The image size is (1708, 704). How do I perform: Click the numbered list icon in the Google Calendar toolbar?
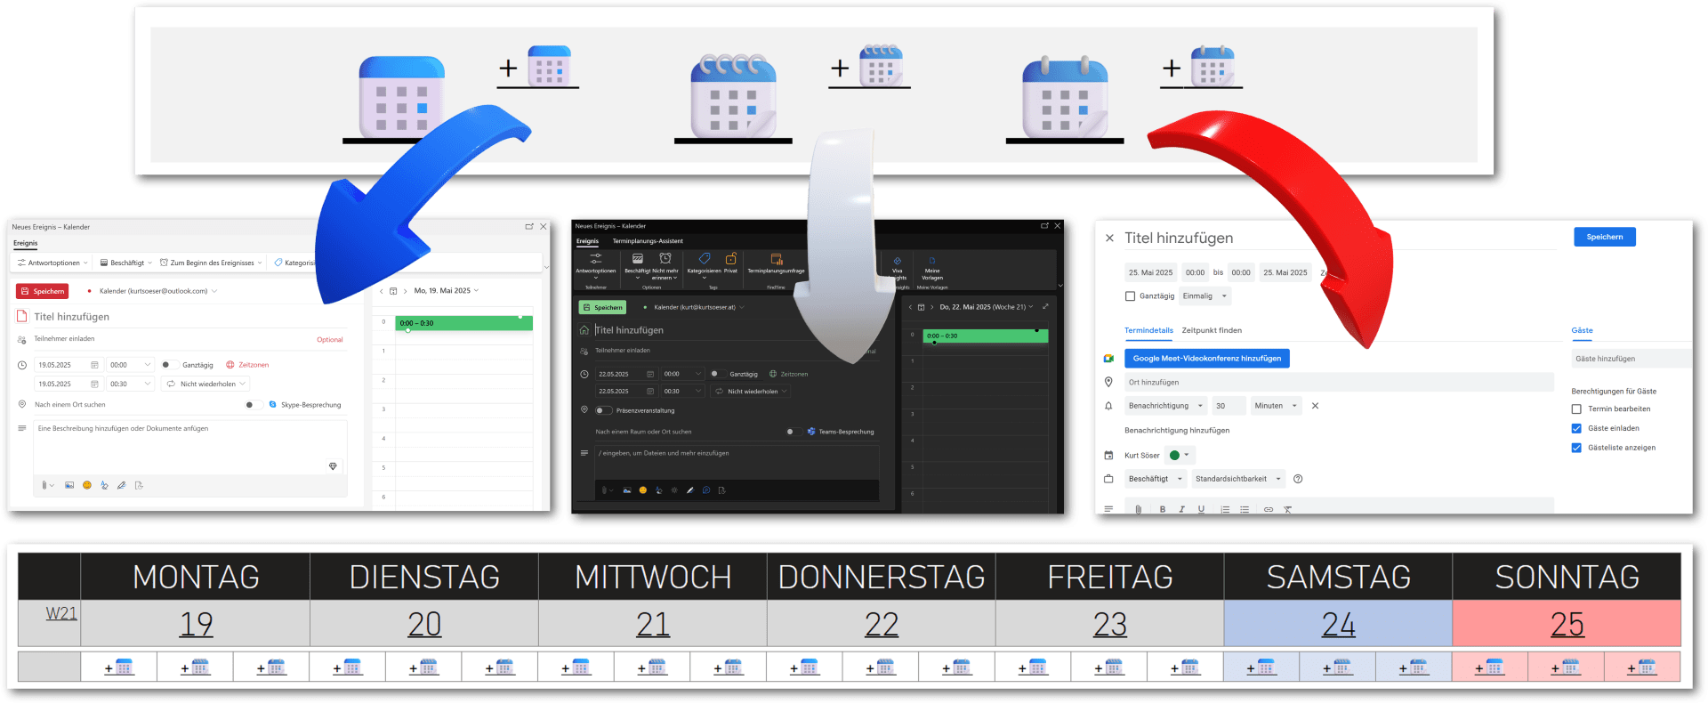(x=1225, y=510)
